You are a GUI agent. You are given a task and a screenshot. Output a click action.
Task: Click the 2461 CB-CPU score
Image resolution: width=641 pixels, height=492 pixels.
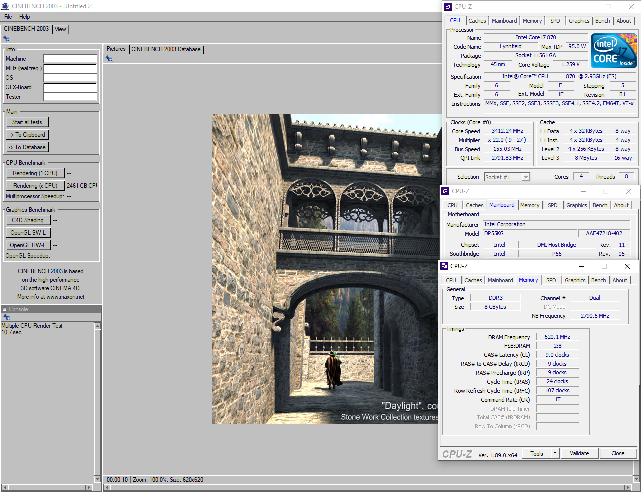click(x=81, y=186)
